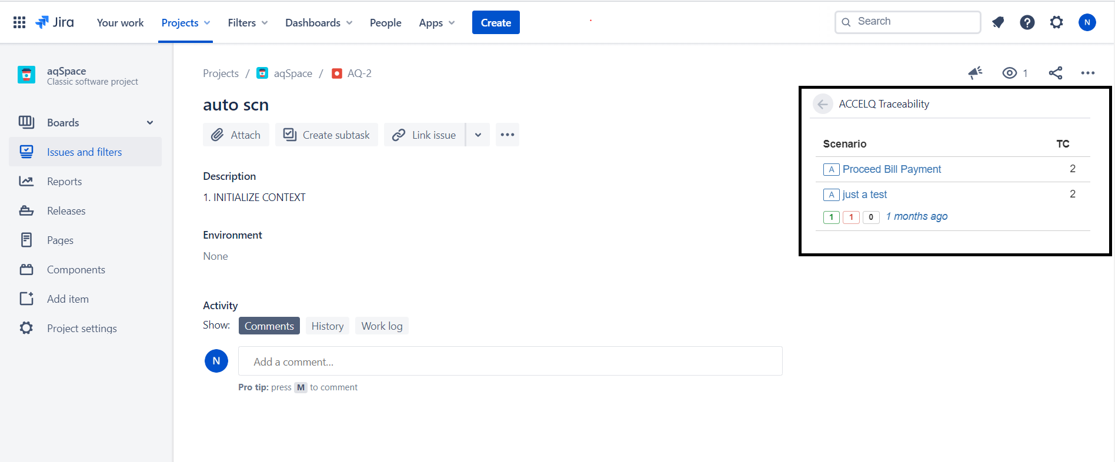Expand the Boards chevron
Screen dimensions: 1115x462
pos(150,122)
